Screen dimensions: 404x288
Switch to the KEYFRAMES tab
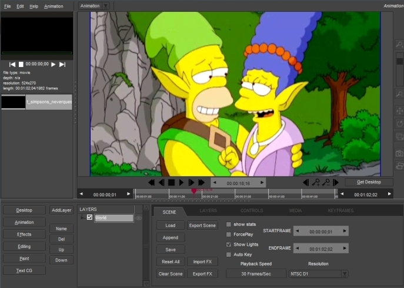click(x=340, y=210)
